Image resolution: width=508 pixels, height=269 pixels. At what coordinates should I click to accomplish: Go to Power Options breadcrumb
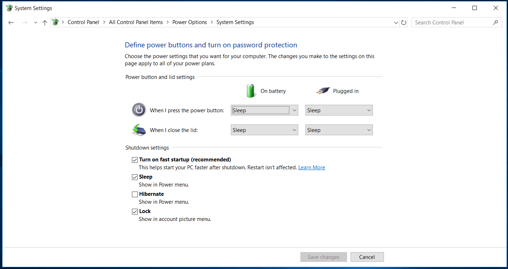189,22
